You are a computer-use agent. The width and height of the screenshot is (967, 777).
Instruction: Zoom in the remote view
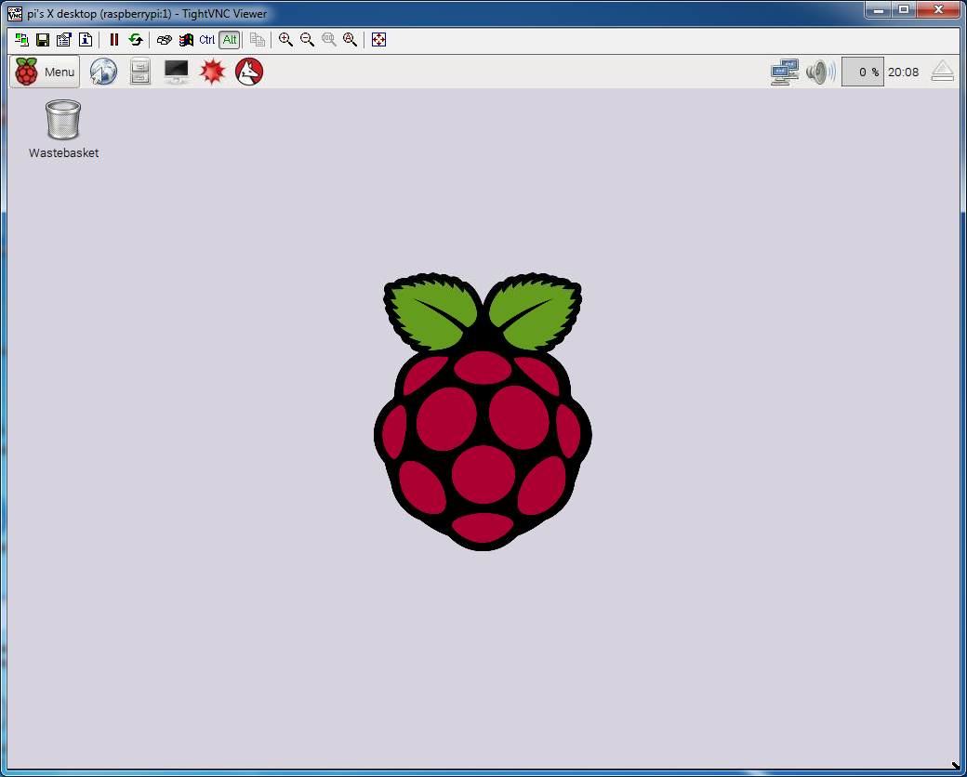pyautogui.click(x=285, y=40)
